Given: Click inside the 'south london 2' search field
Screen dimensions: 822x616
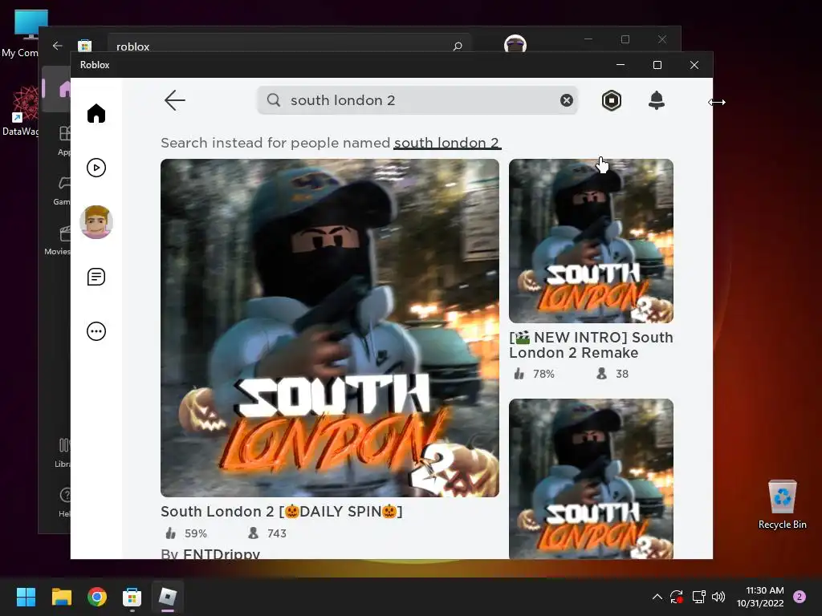Looking at the screenshot, I should click(417, 100).
